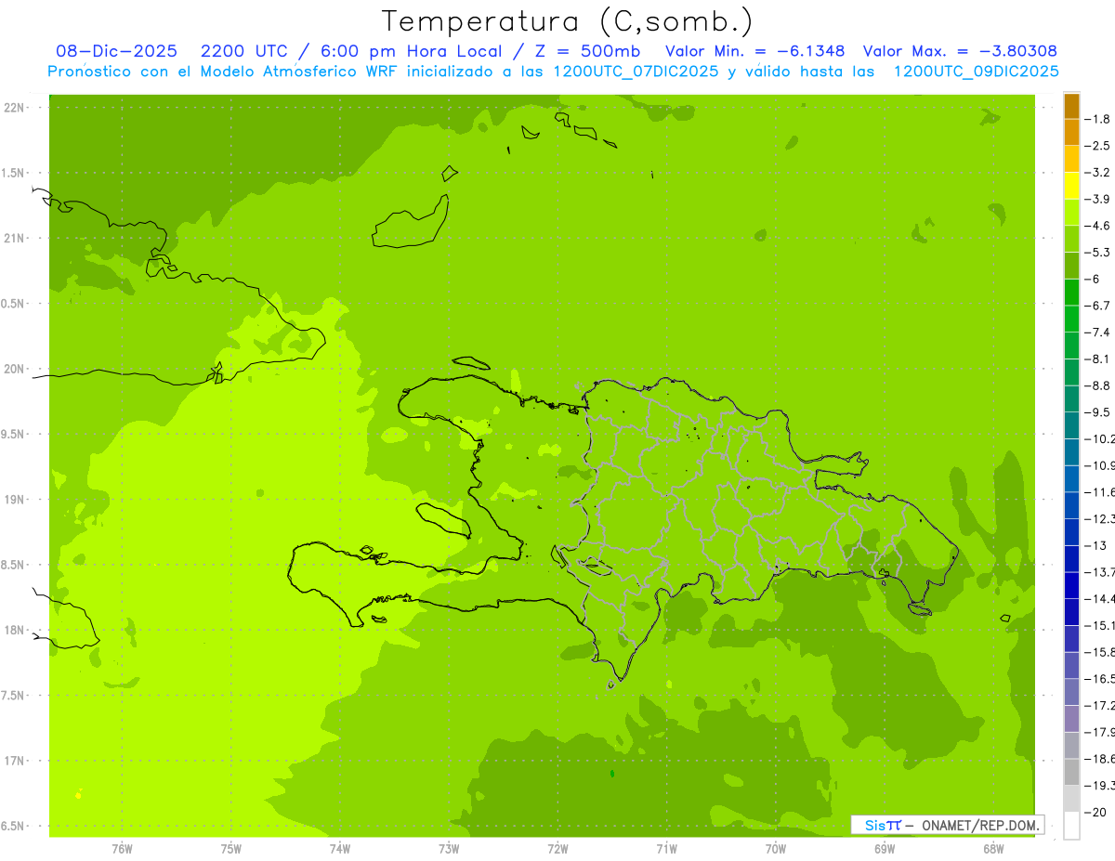Click the "73W" longitude label
This screenshot has width=1115, height=861.
[449, 848]
